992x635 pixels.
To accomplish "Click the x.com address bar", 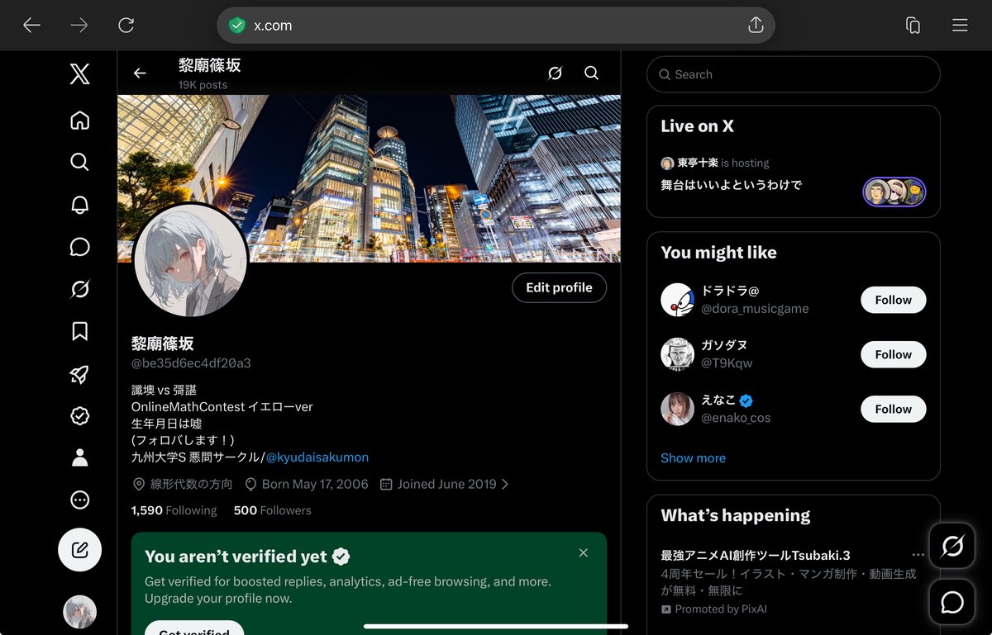I will pos(495,26).
